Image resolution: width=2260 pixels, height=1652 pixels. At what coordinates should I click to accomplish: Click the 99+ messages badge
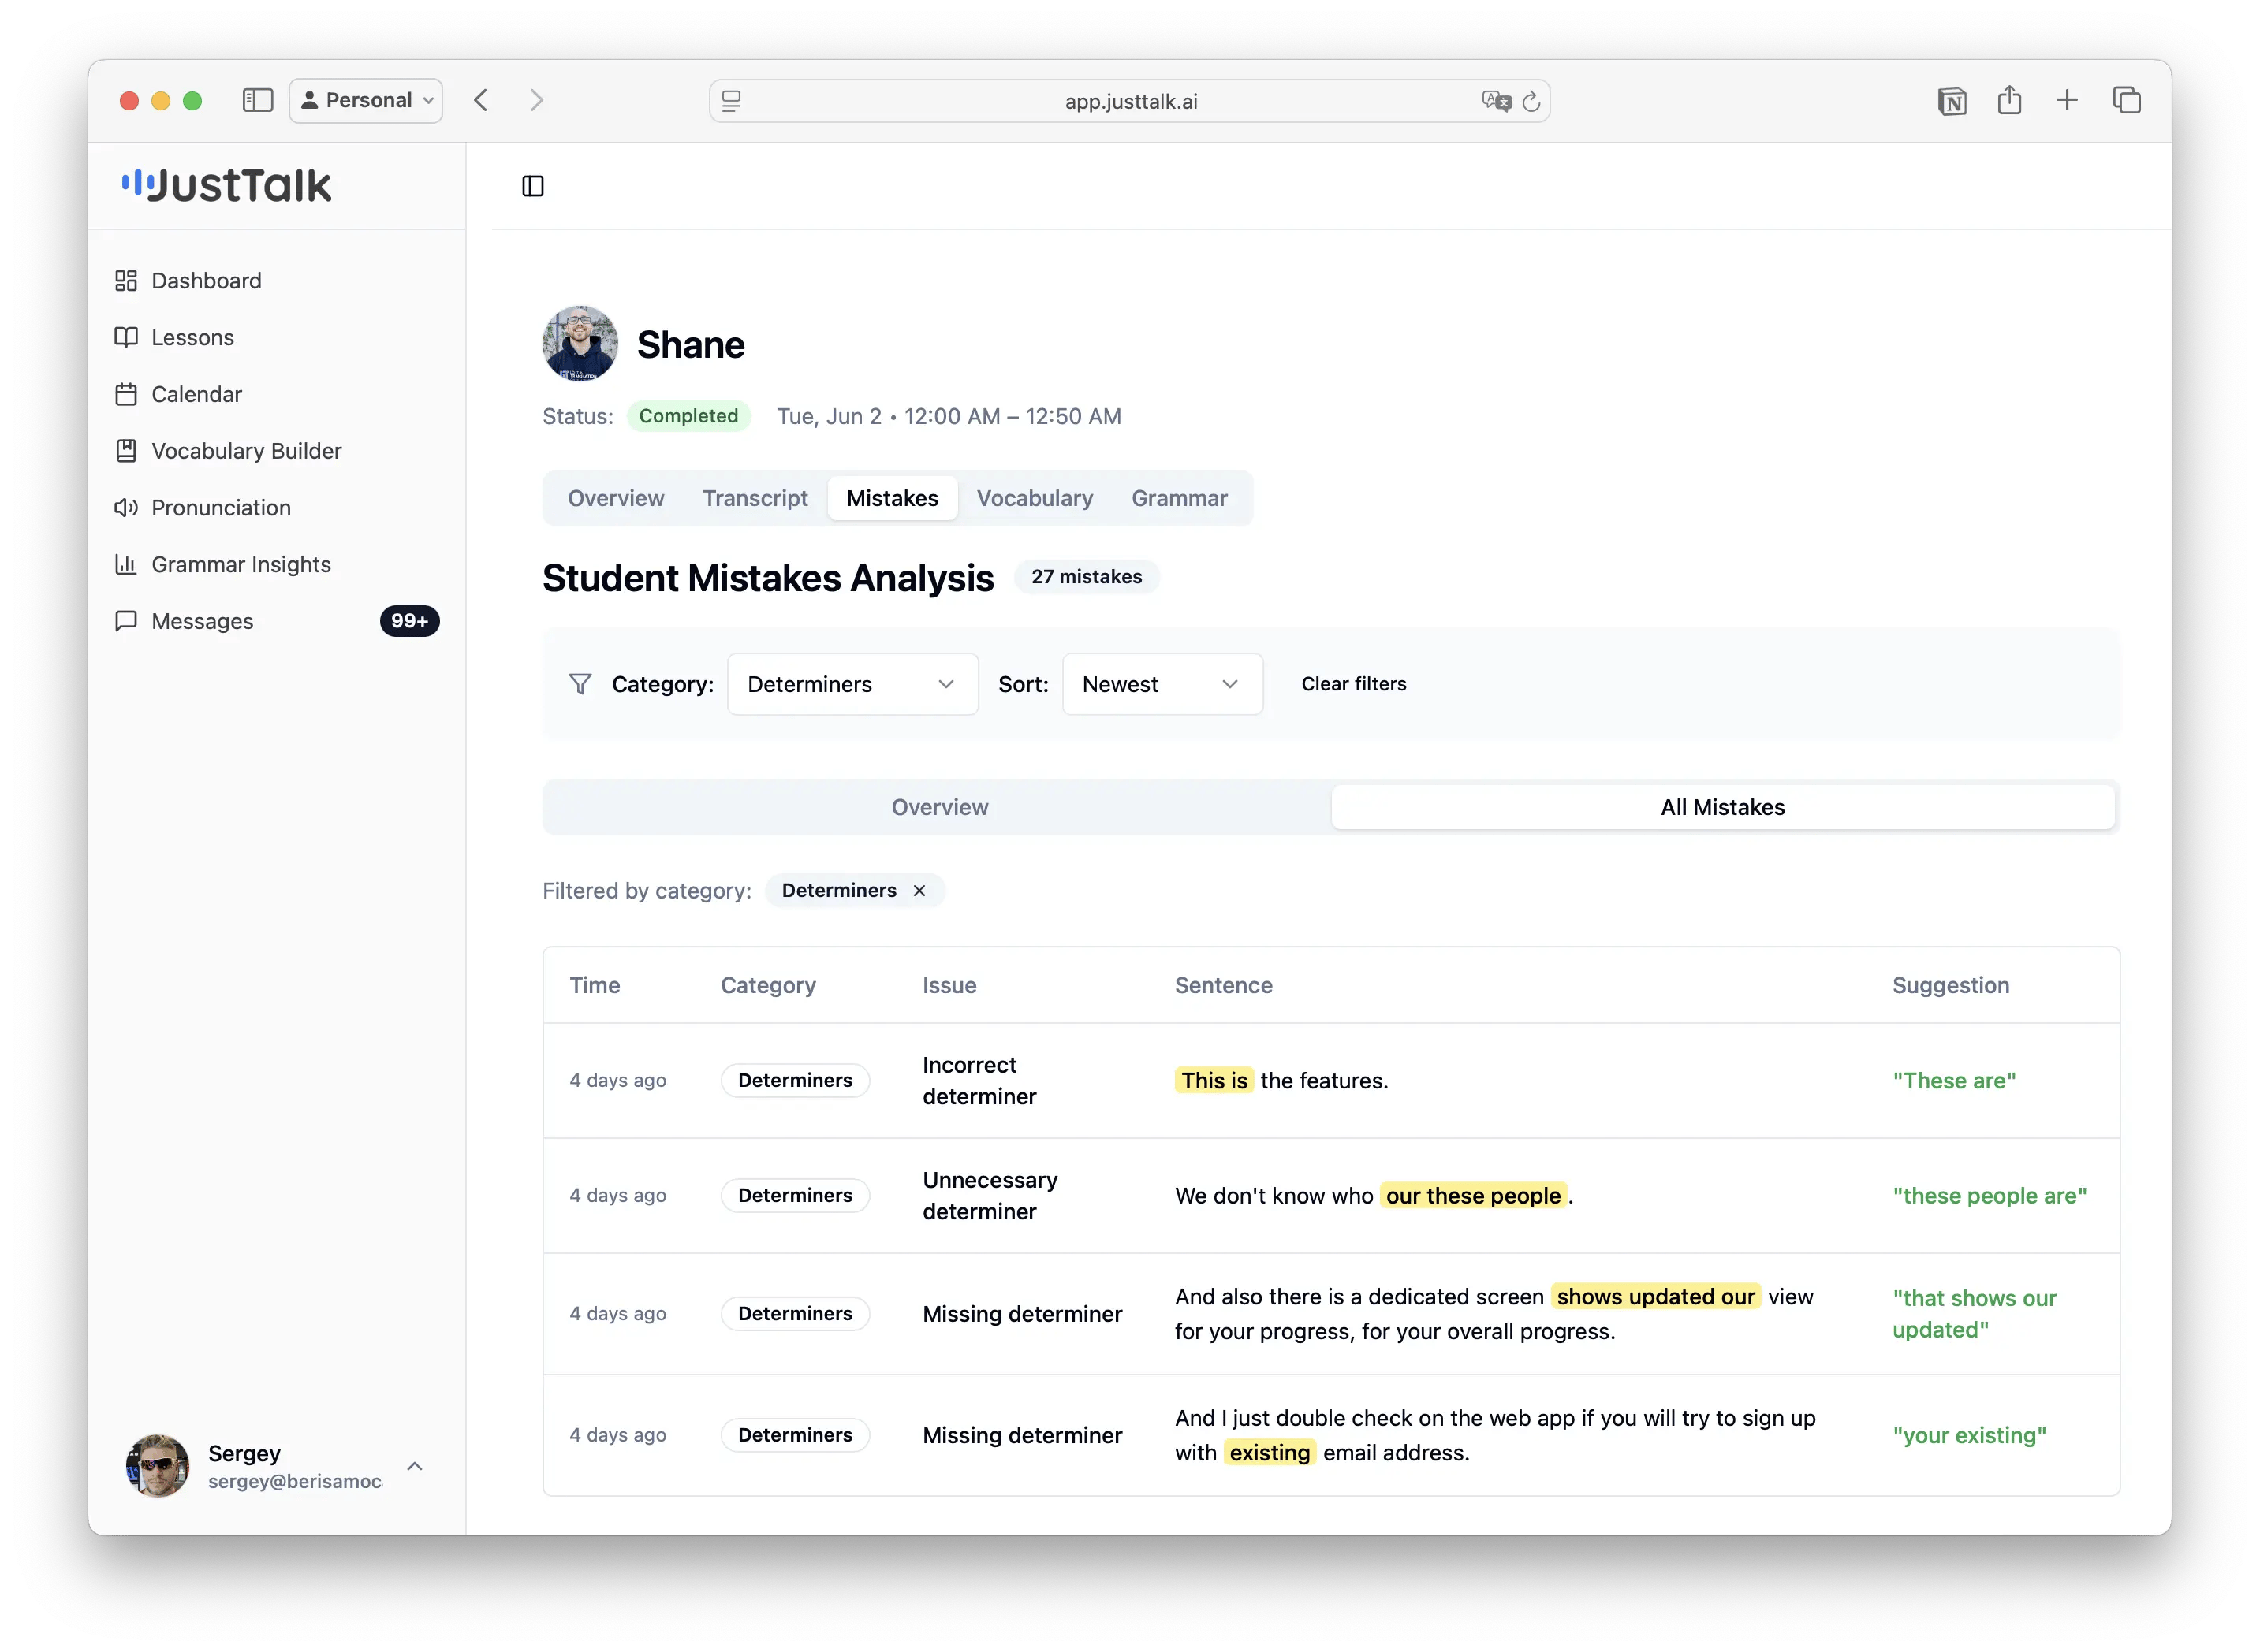[409, 622]
